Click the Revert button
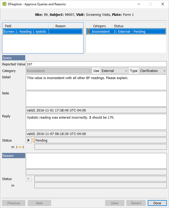 click(x=136, y=203)
